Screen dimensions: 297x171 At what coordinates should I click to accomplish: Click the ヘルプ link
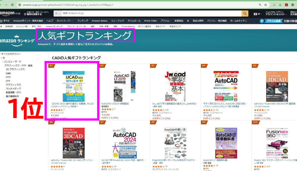pos(50,21)
